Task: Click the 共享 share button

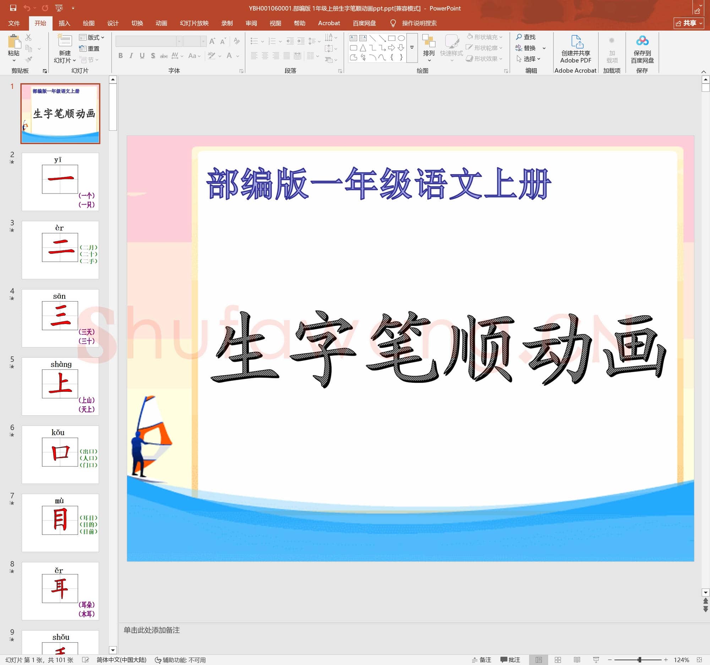Action: point(689,23)
